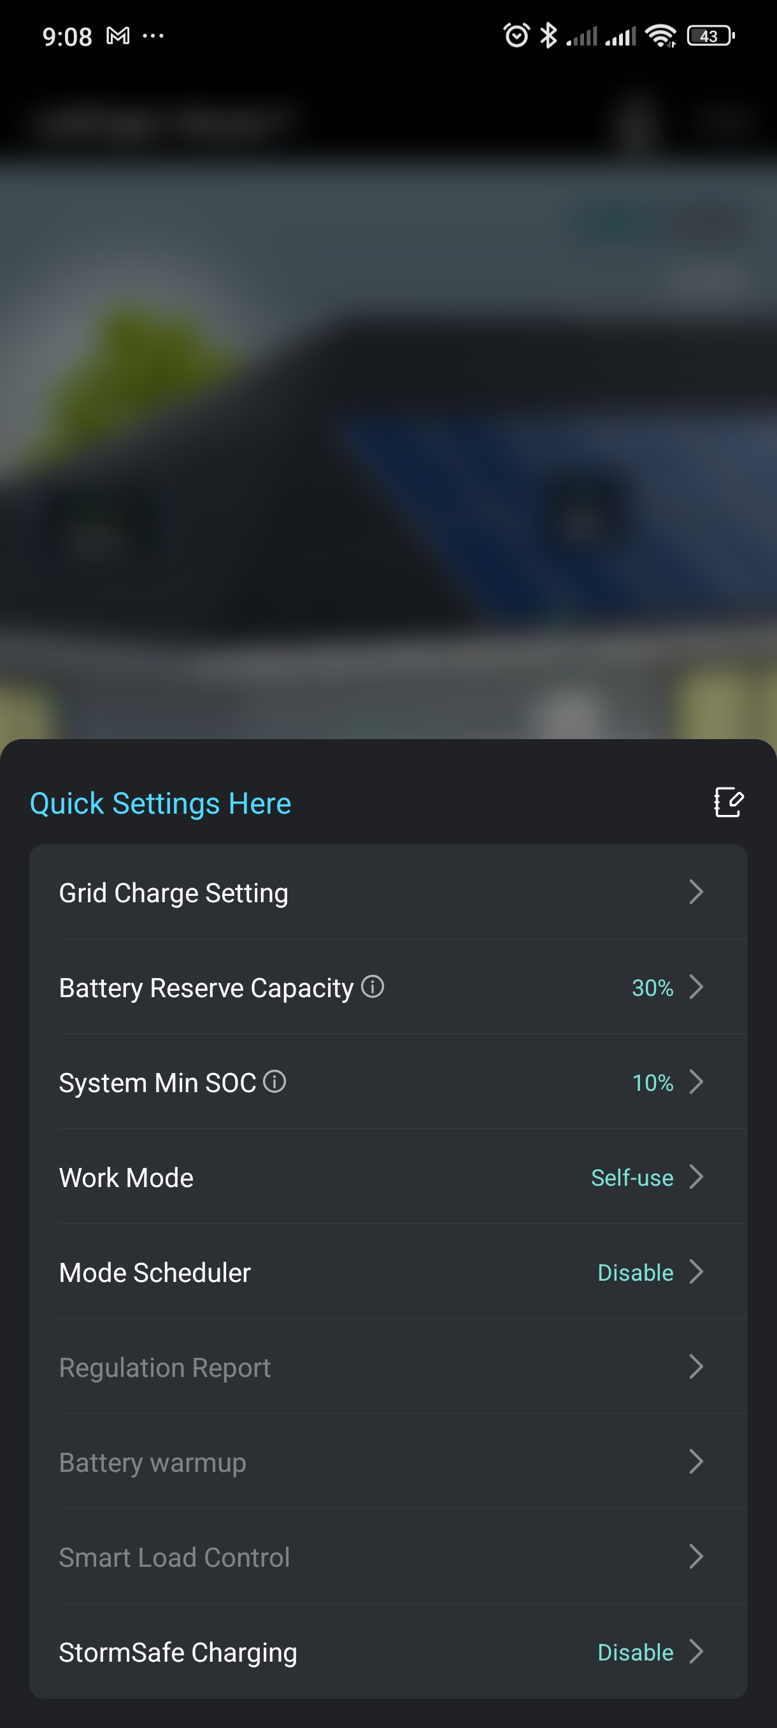Expand StormSafe Charging chevron
Screen dimensions: 777x1728
pyautogui.click(x=696, y=1652)
